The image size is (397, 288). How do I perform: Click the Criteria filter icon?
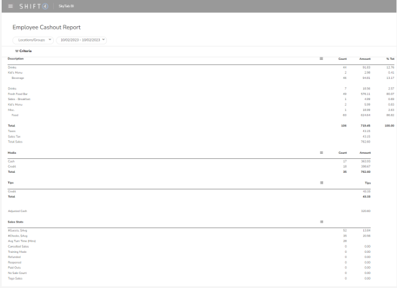[x=17, y=51]
